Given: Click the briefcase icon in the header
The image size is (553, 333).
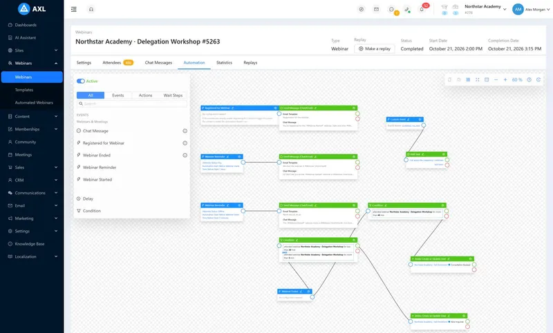Looking at the screenshot, I should (456, 7).
